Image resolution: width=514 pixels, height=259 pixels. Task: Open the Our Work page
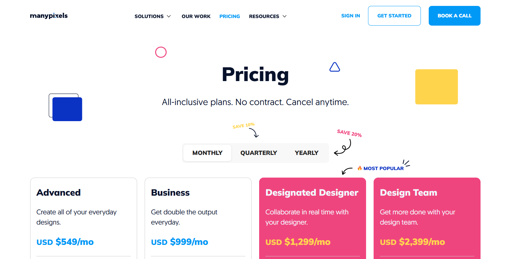click(x=196, y=16)
